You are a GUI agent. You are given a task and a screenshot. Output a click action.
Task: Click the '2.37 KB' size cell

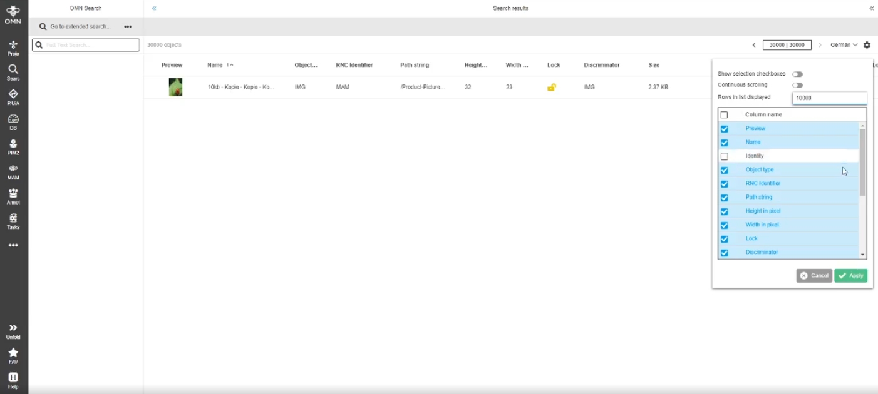658,87
